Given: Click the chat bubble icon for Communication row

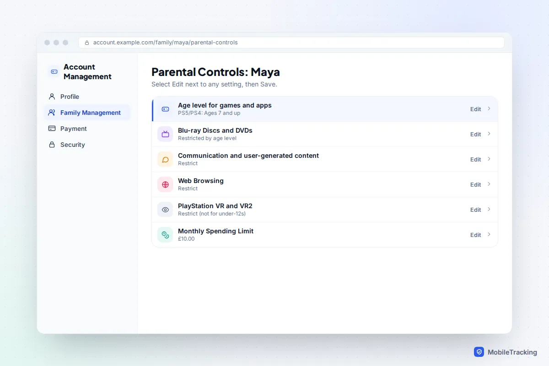Looking at the screenshot, I should click(x=165, y=159).
